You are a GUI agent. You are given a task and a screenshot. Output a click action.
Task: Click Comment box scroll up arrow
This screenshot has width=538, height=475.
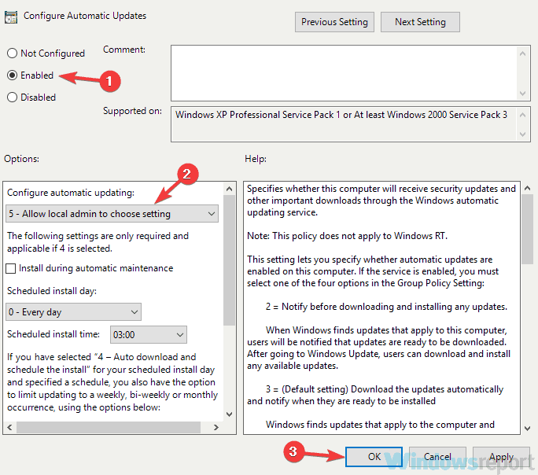(522, 53)
